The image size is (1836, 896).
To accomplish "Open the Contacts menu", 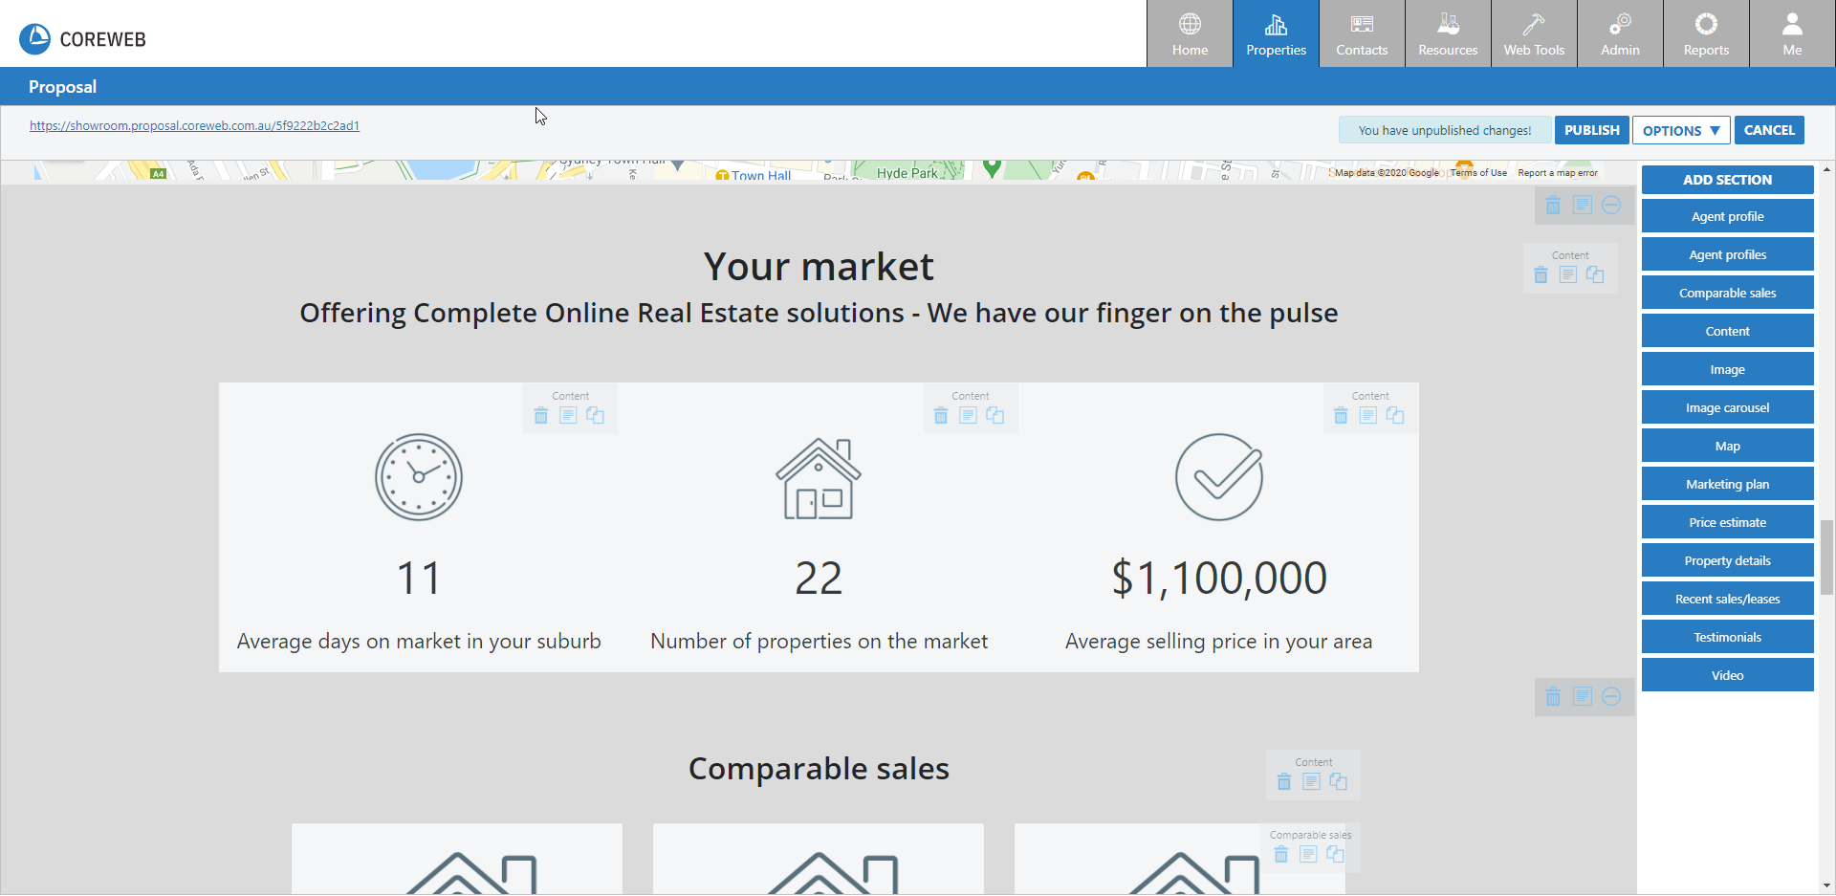I will [x=1362, y=34].
